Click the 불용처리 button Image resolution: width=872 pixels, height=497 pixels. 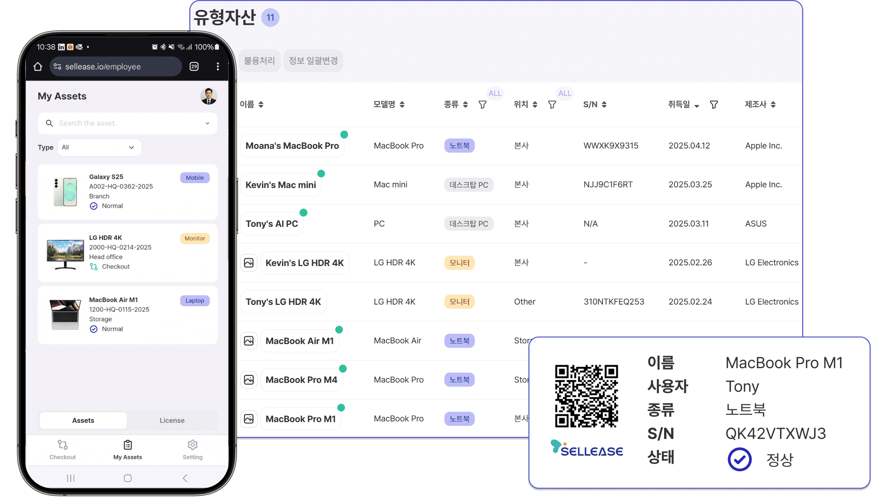click(x=259, y=61)
